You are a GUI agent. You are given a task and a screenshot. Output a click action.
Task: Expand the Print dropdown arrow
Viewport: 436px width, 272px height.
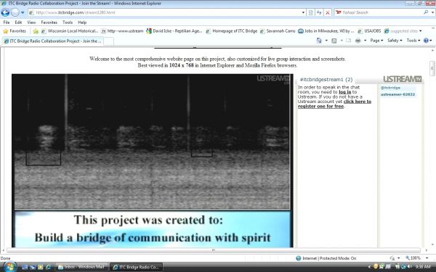click(365, 41)
